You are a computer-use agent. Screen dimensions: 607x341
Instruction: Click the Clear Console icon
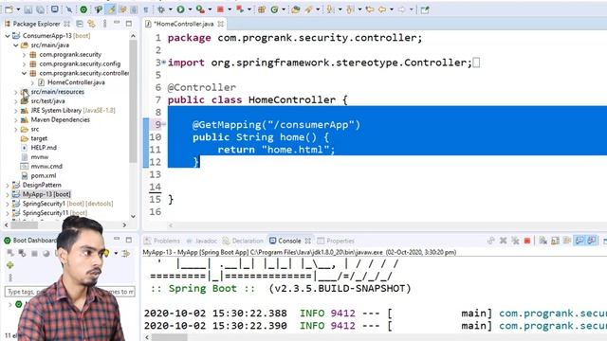pos(543,241)
